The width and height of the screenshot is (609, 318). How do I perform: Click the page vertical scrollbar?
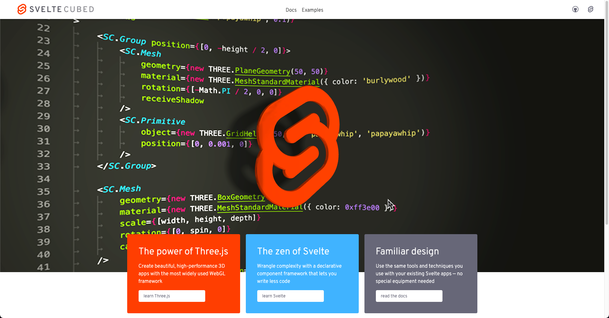[607, 112]
